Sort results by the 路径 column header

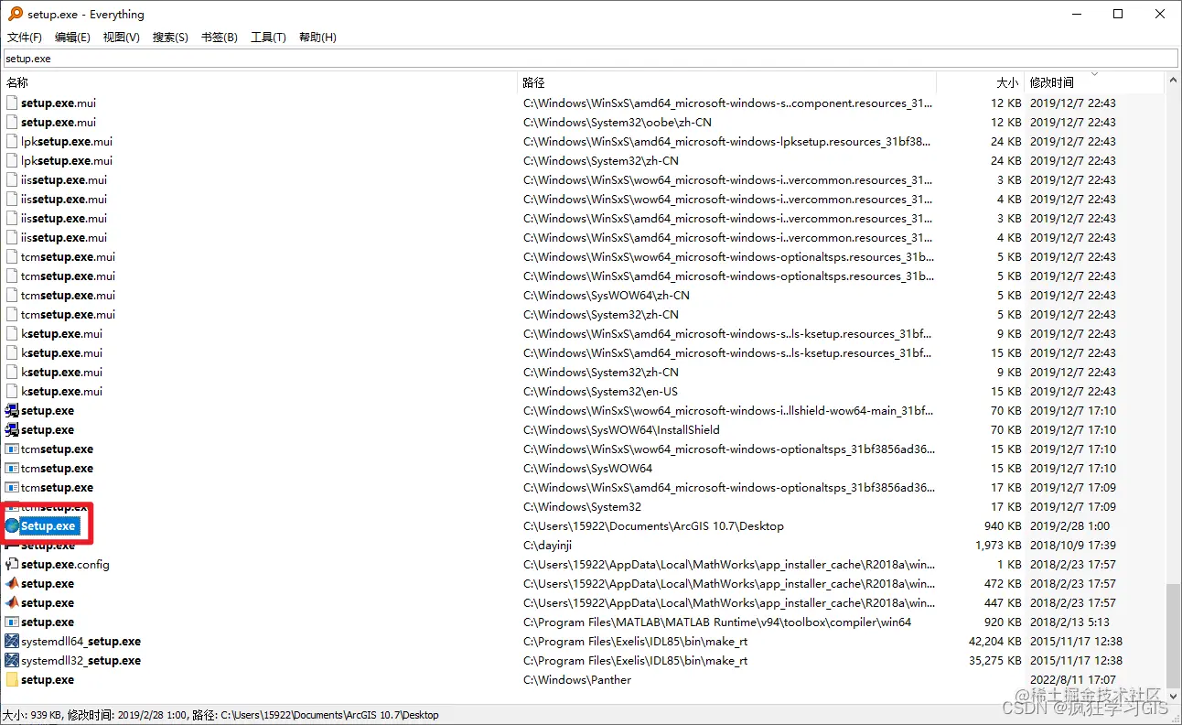(x=727, y=82)
